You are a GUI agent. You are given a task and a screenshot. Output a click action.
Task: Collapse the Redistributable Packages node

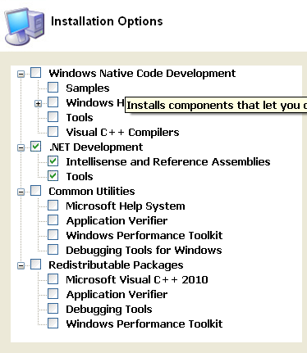(x=21, y=265)
